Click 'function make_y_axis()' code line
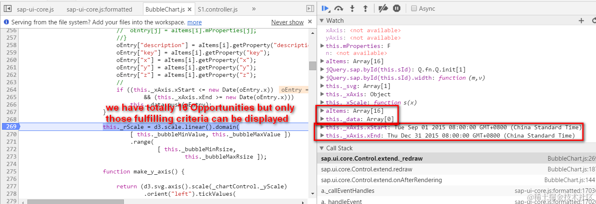 pos(143,172)
